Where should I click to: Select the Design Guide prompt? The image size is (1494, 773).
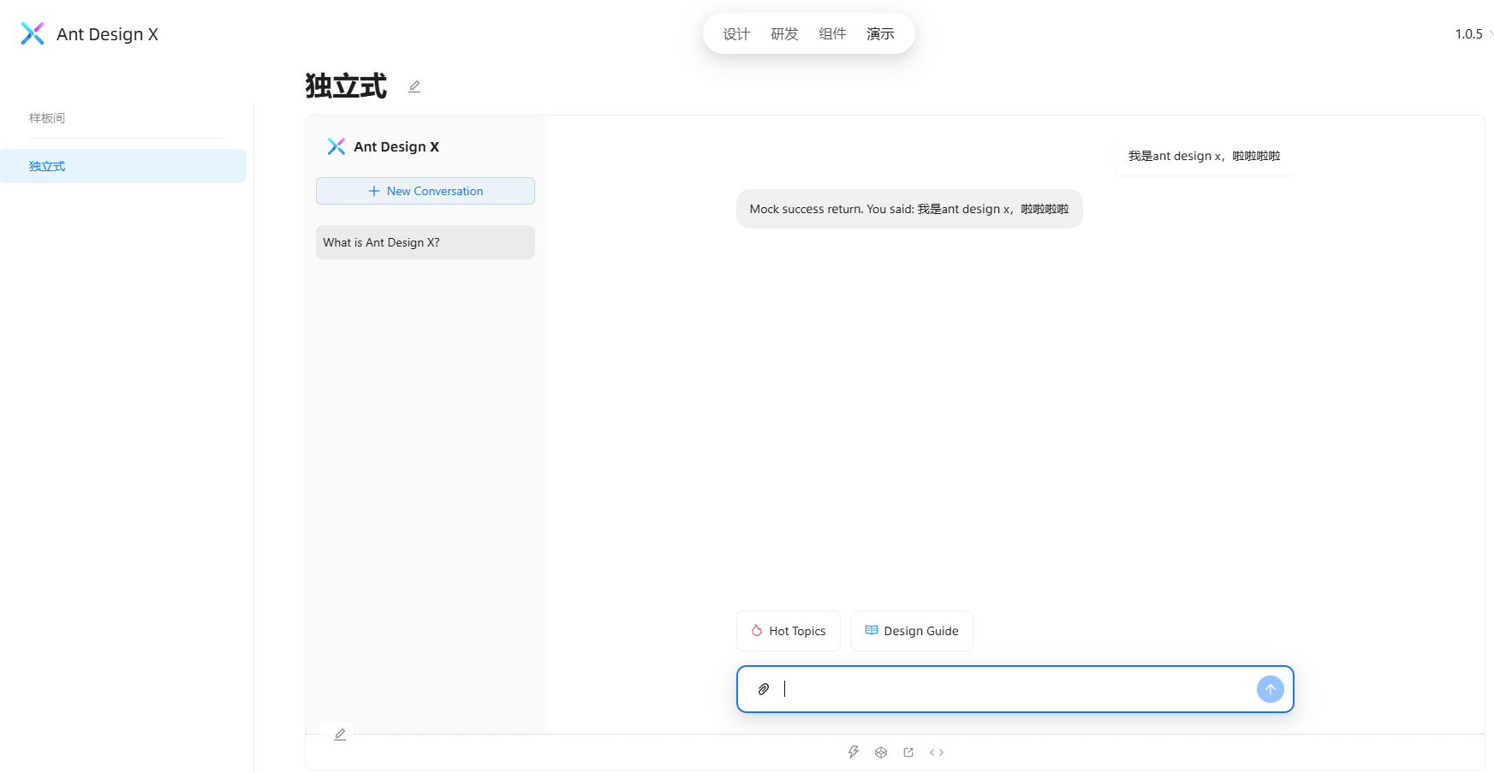(912, 631)
